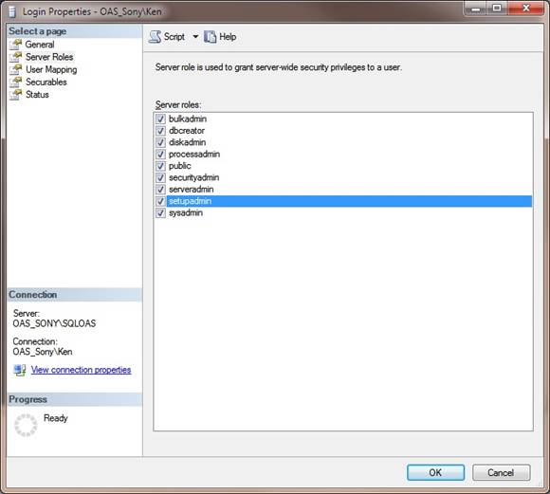Open the Help label in toolbar
550x494 pixels.
[x=228, y=36]
